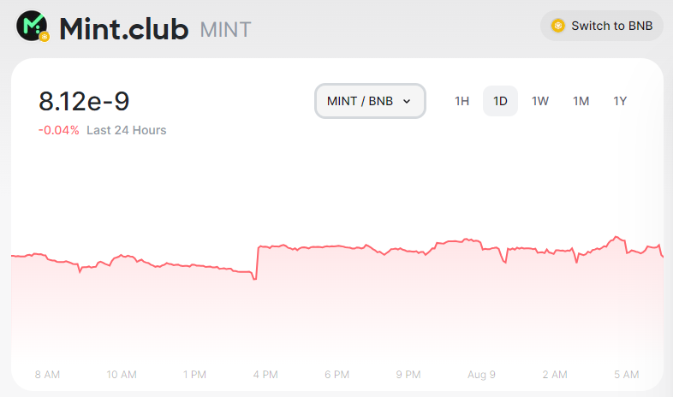Open the MINT / BNB pair dropdown
Image resolution: width=673 pixels, height=397 pixels.
370,101
